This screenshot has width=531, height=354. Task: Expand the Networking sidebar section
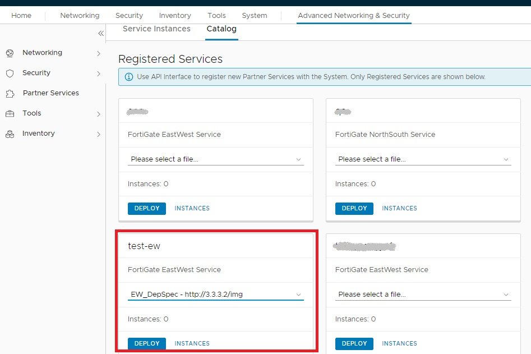pyautogui.click(x=99, y=53)
